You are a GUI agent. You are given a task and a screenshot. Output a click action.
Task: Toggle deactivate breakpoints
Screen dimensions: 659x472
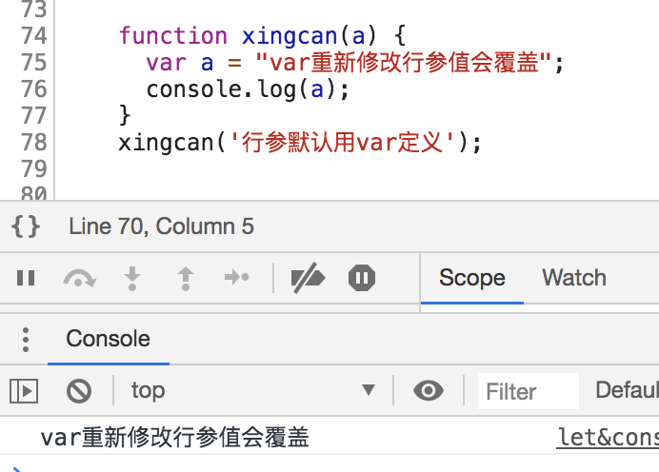[x=308, y=278]
